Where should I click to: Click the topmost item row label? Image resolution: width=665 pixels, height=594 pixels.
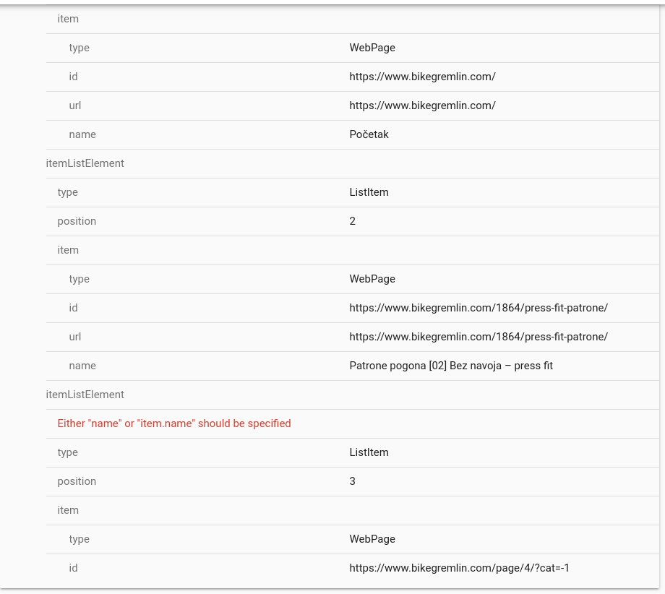pos(68,19)
